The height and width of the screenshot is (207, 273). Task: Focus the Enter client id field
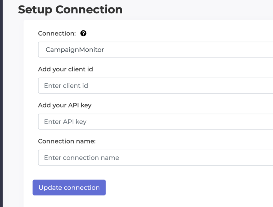coord(156,85)
